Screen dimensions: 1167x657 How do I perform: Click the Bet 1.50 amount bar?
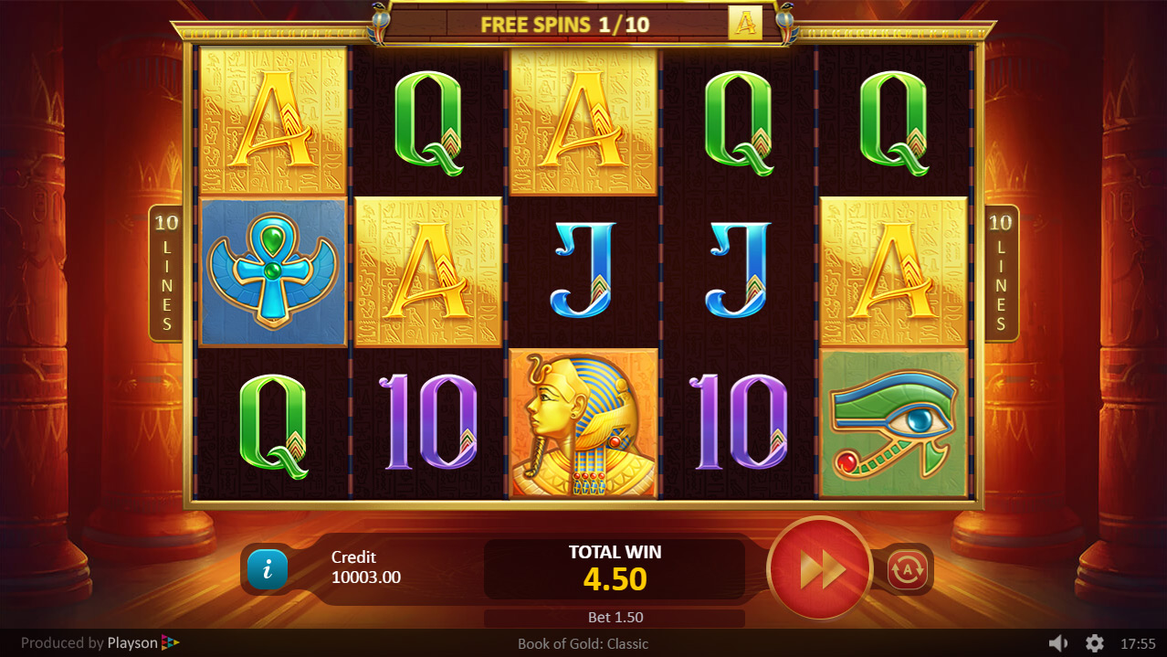[615, 618]
